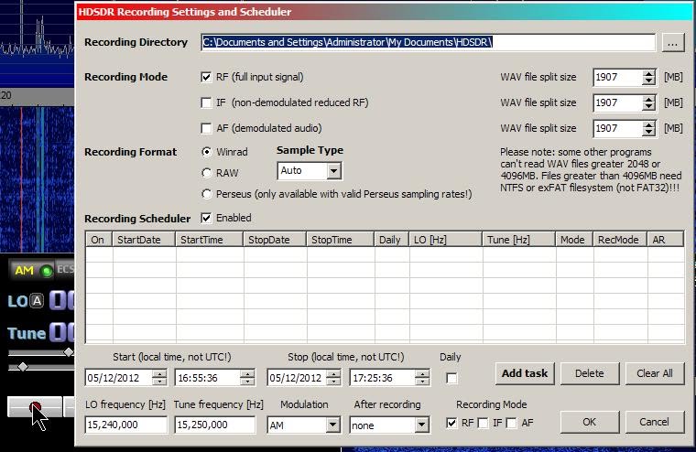
Task: Click the LO [Hz] column header
Action: 446,240
